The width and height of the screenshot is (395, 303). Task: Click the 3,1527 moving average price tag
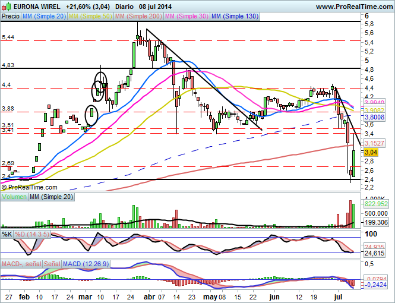point(375,143)
